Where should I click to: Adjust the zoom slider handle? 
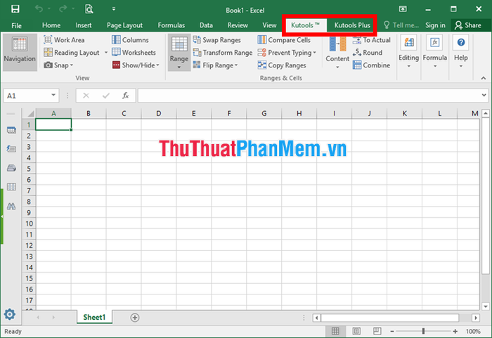(x=423, y=331)
